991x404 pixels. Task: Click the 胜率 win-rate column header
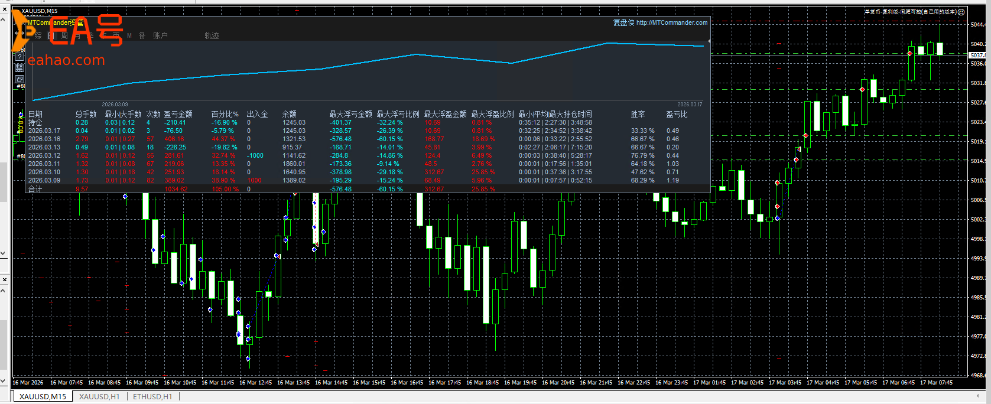(638, 114)
